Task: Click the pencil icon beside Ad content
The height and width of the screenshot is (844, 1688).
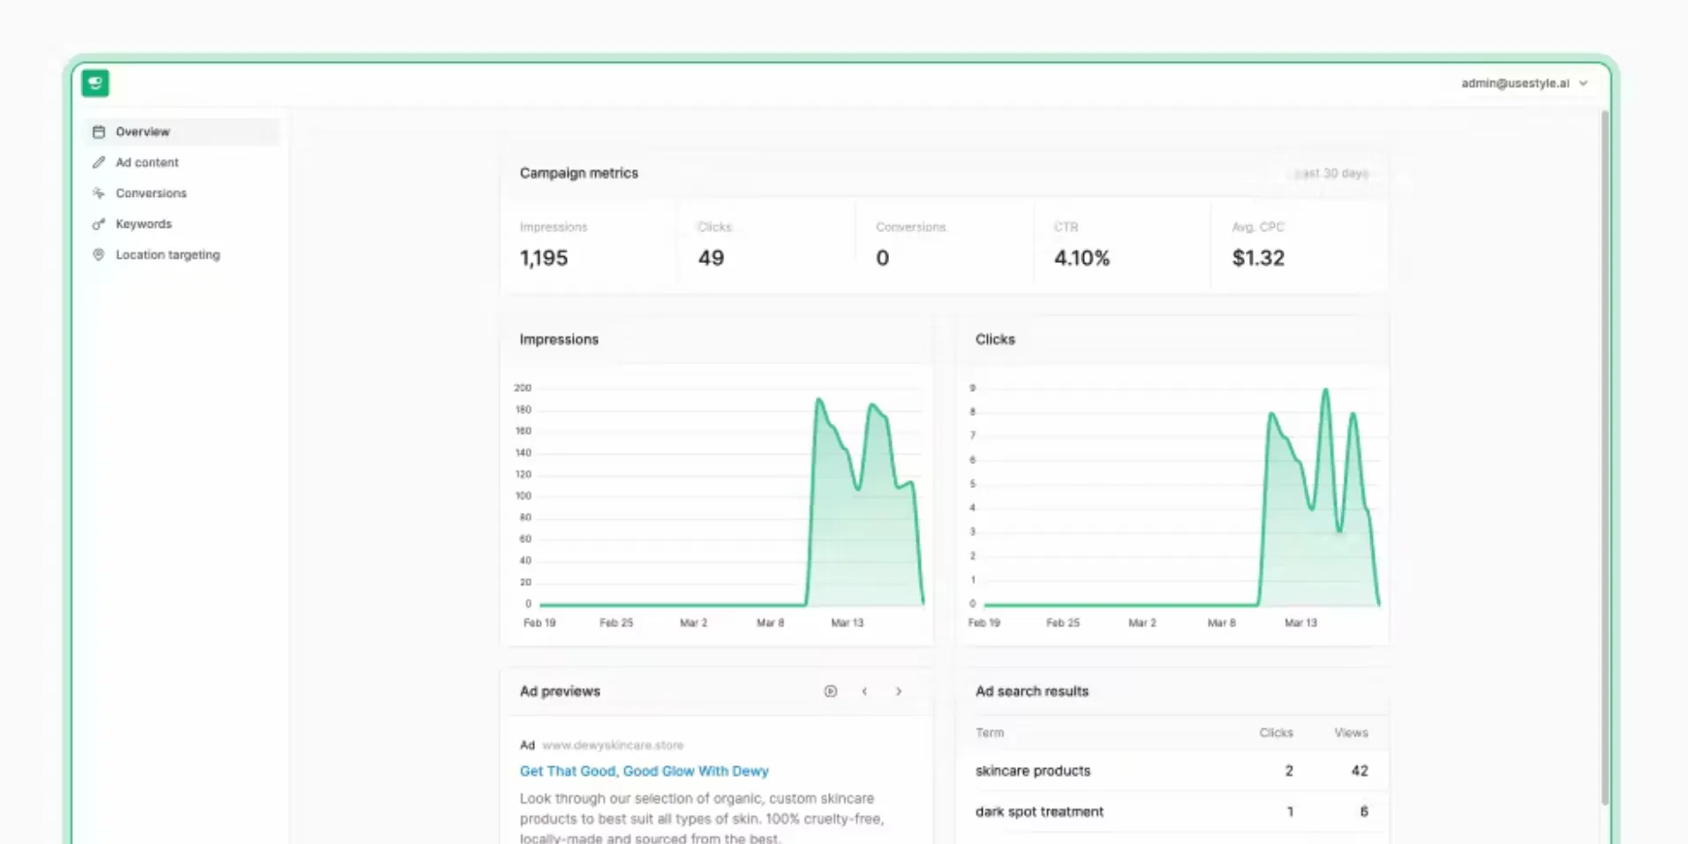Action: pos(99,162)
